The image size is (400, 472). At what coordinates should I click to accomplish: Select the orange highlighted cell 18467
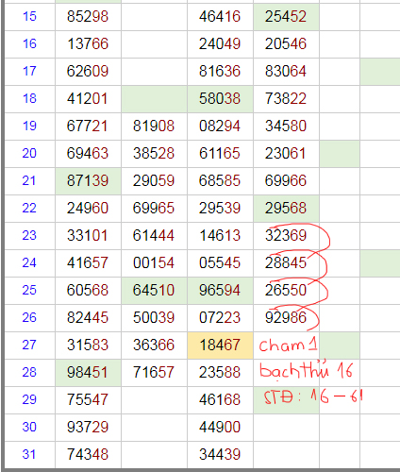pos(220,346)
